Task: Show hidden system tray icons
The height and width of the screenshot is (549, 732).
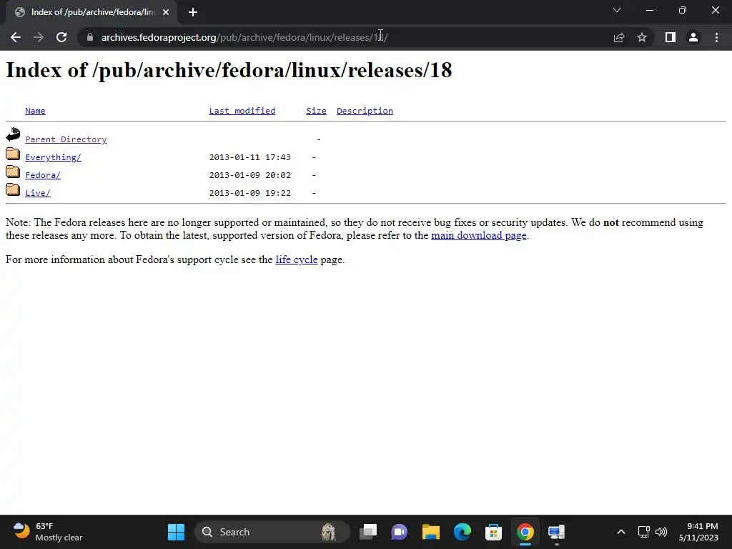Action: pos(621,532)
